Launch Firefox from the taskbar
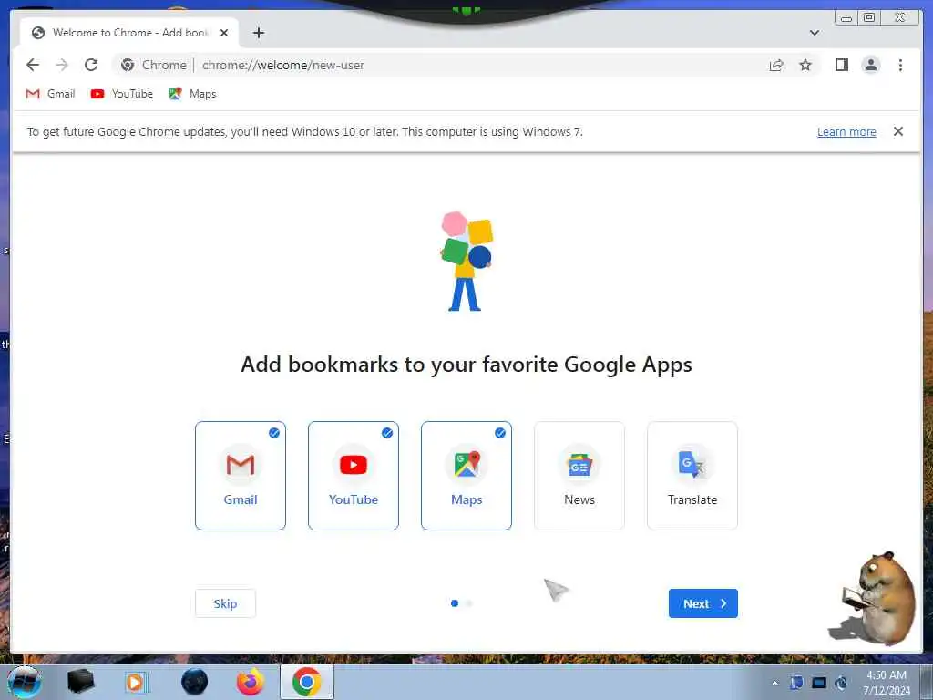 point(251,682)
